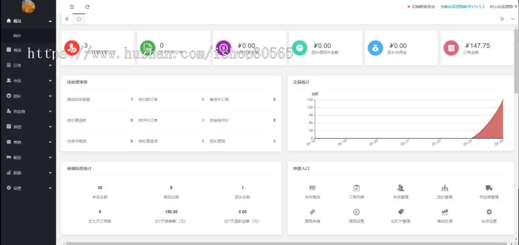The height and width of the screenshot is (245, 519).
Task: Open the 售后处理 shortcut icon
Action: pos(445,212)
